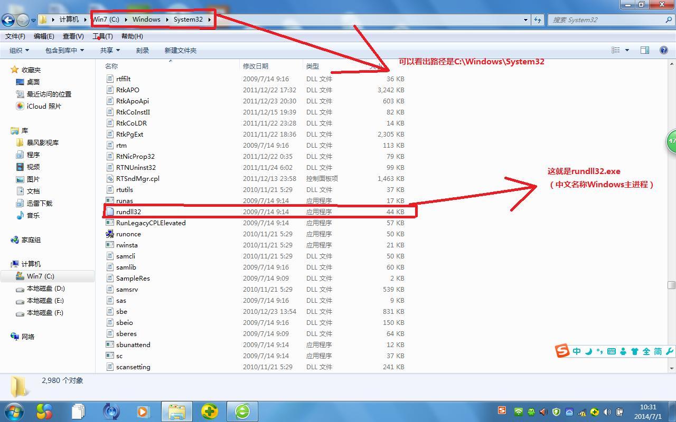
Task: Click the address bar refresh icon
Action: [x=538, y=20]
